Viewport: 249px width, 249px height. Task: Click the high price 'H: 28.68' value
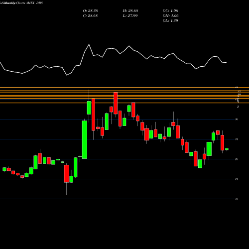click(130, 11)
